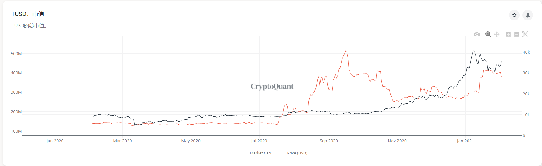Toggle Market Cap series in legend
The width and height of the screenshot is (542, 166).
260,153
